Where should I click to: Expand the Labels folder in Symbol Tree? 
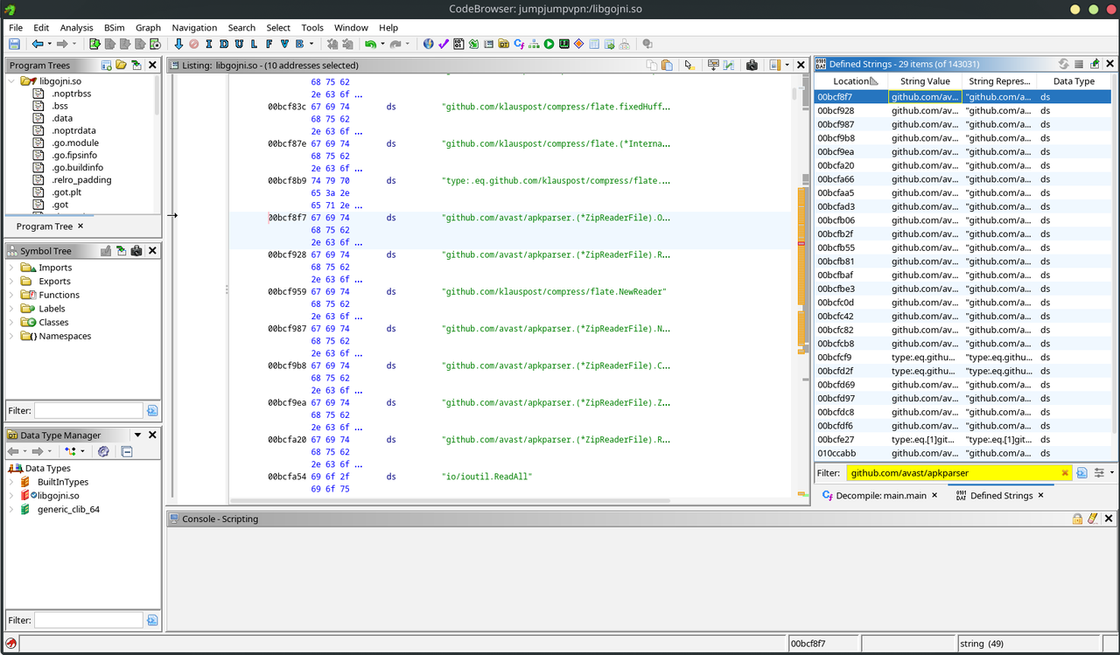(11, 309)
